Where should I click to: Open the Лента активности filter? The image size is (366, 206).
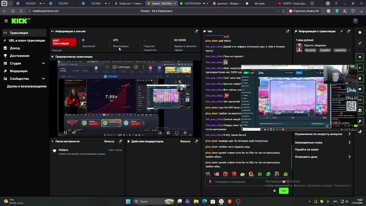pyautogui.click(x=109, y=141)
